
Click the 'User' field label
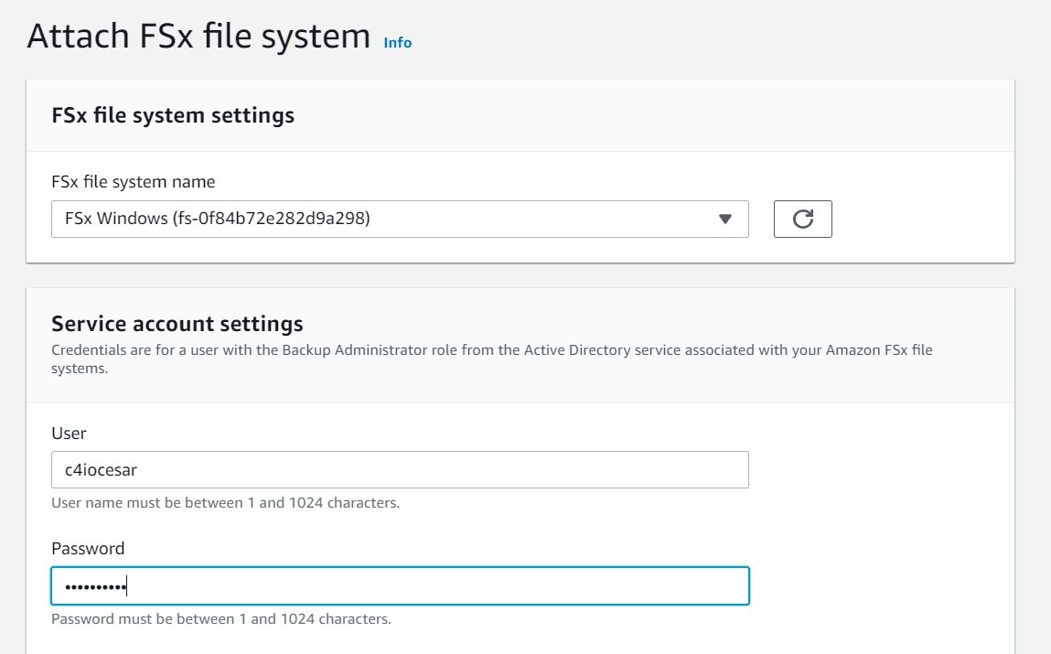[x=69, y=434]
